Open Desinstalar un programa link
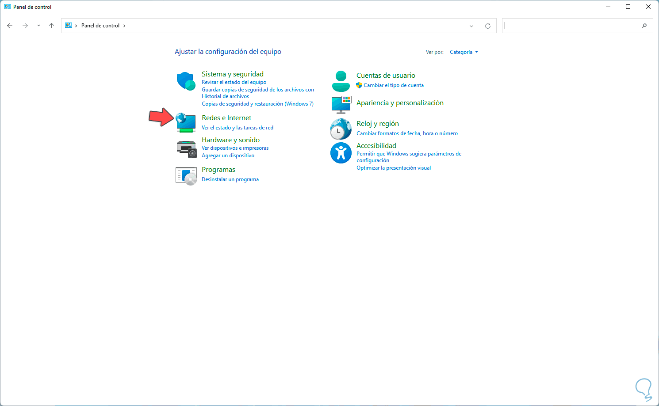659x406 pixels. tap(230, 179)
